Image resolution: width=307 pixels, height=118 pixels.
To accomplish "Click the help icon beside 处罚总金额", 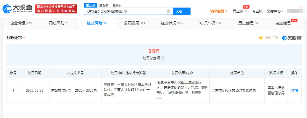I will click(163, 58).
